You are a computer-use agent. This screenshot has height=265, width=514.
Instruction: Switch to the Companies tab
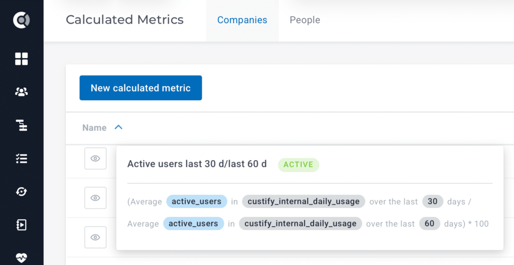pos(242,20)
